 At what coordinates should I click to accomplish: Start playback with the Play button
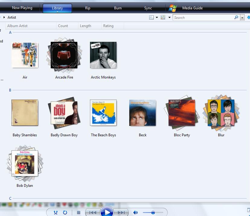(107, 212)
